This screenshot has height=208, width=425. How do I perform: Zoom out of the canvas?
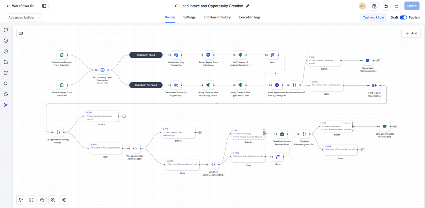pos(42,200)
